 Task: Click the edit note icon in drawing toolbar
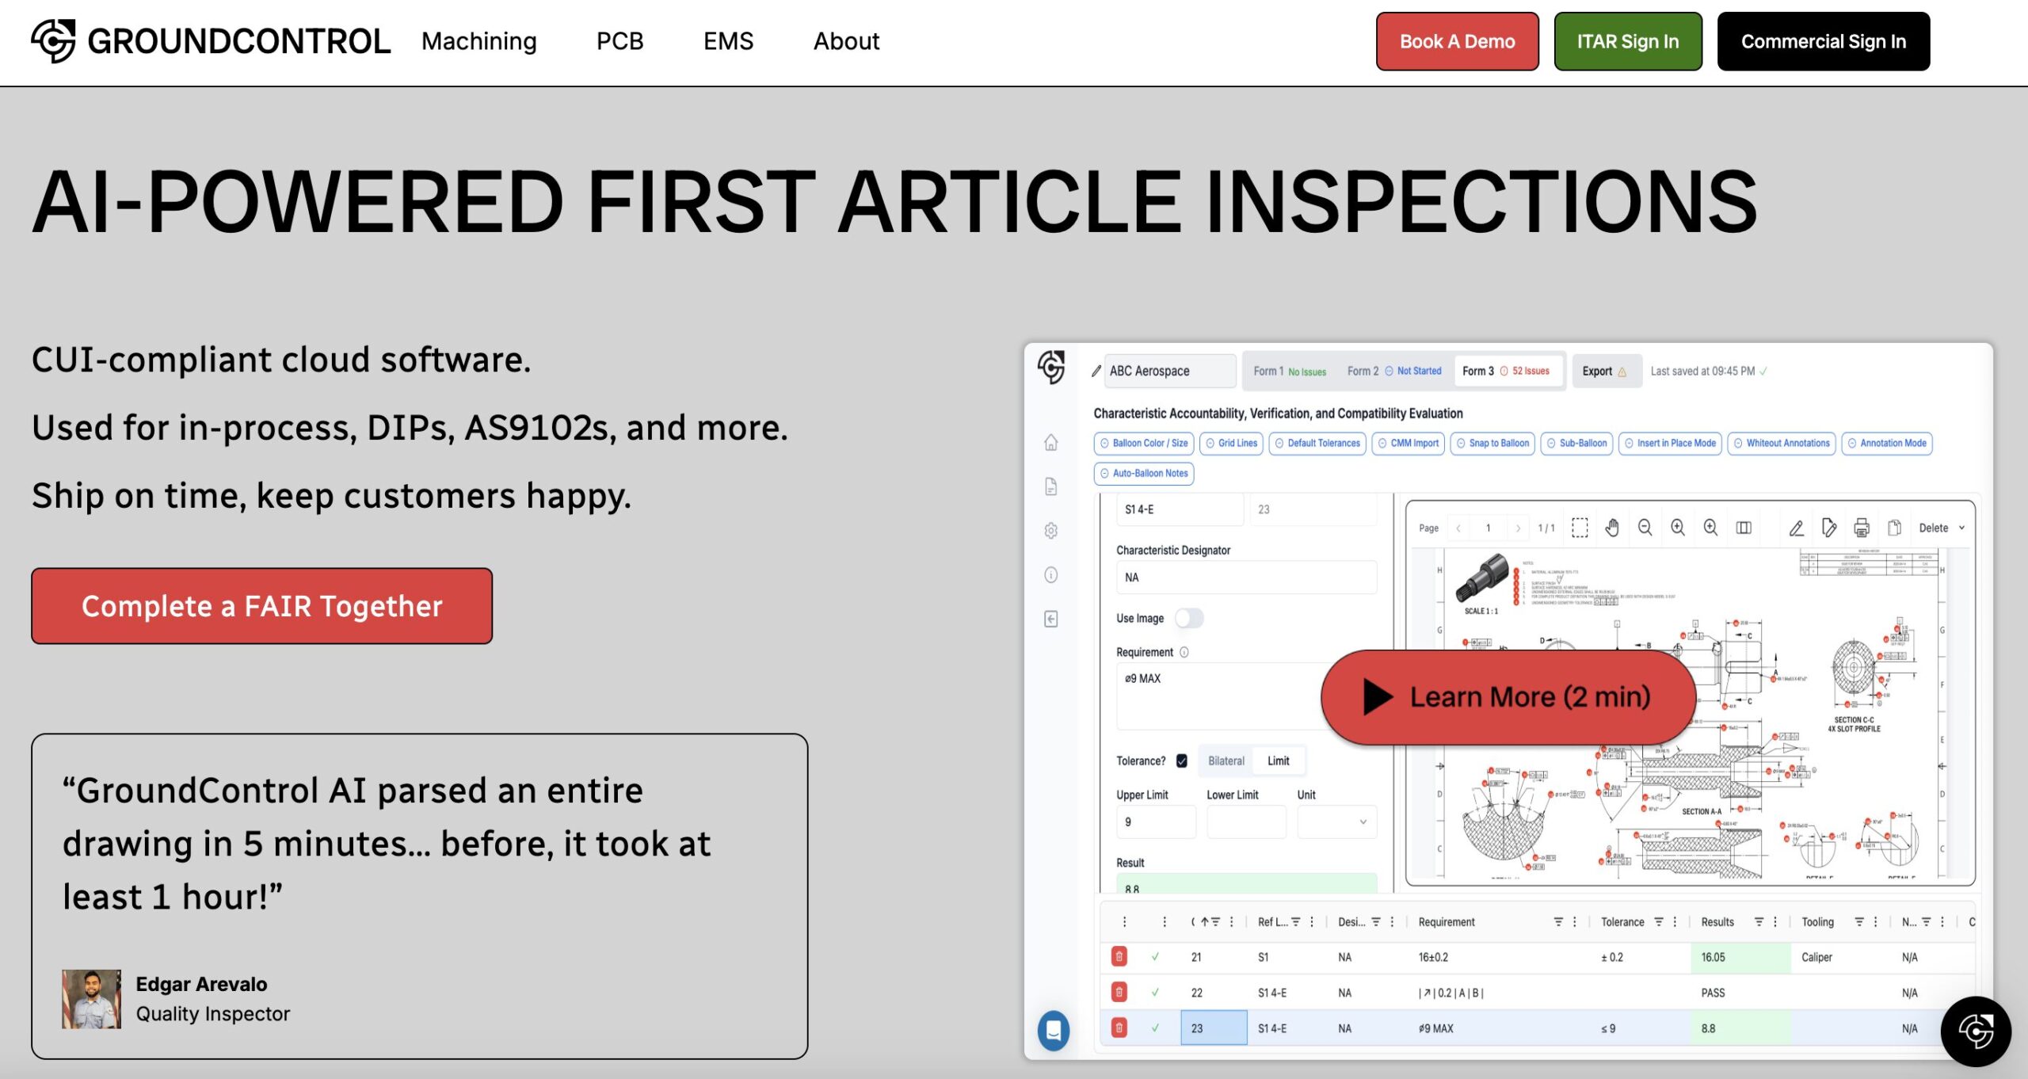point(1829,528)
